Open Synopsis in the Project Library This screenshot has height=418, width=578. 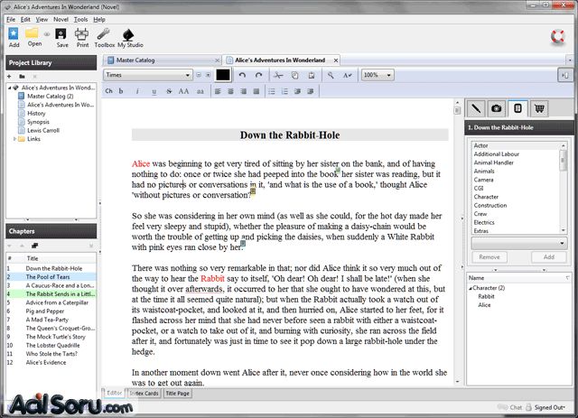(38, 122)
